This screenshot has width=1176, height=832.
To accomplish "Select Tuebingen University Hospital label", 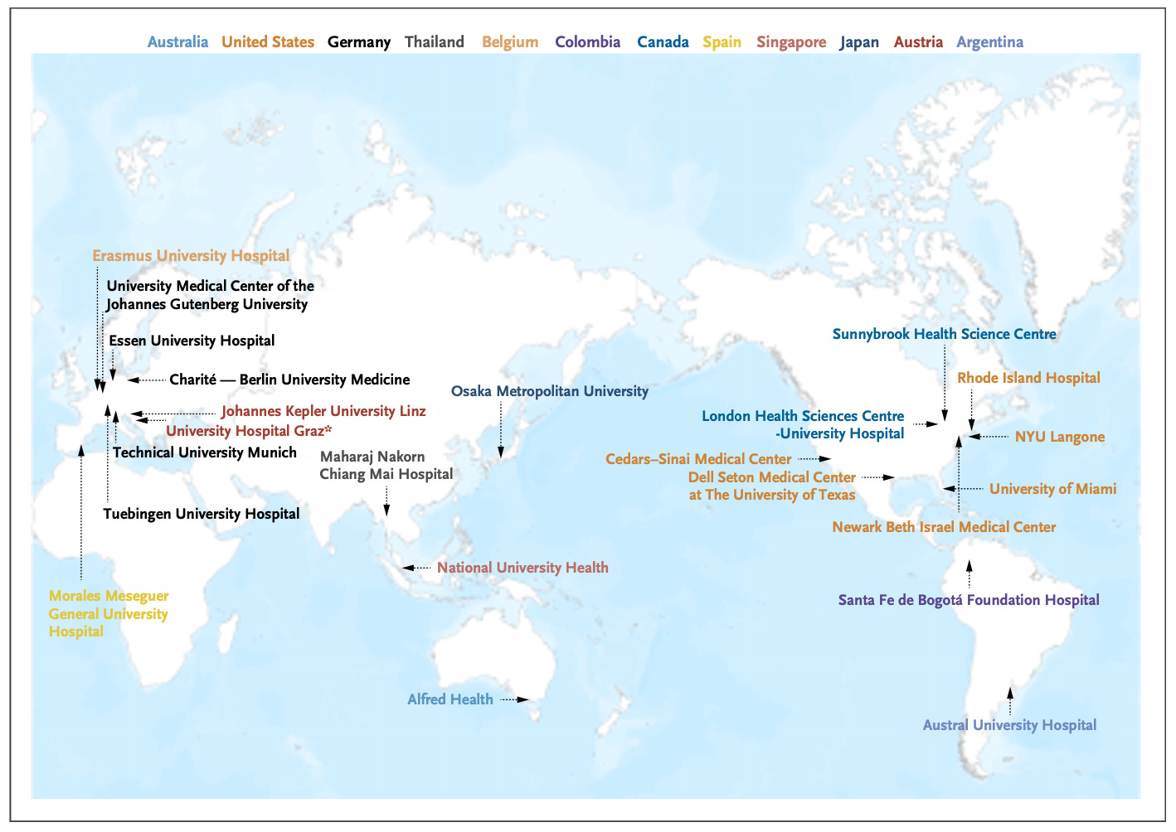I will tap(202, 514).
